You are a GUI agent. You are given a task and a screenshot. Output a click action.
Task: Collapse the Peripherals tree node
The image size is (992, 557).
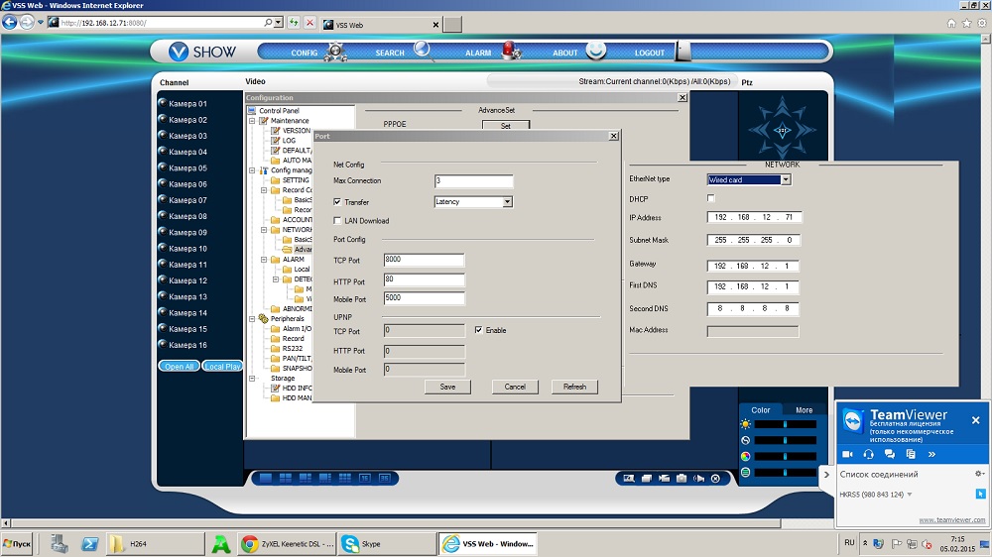pos(252,319)
